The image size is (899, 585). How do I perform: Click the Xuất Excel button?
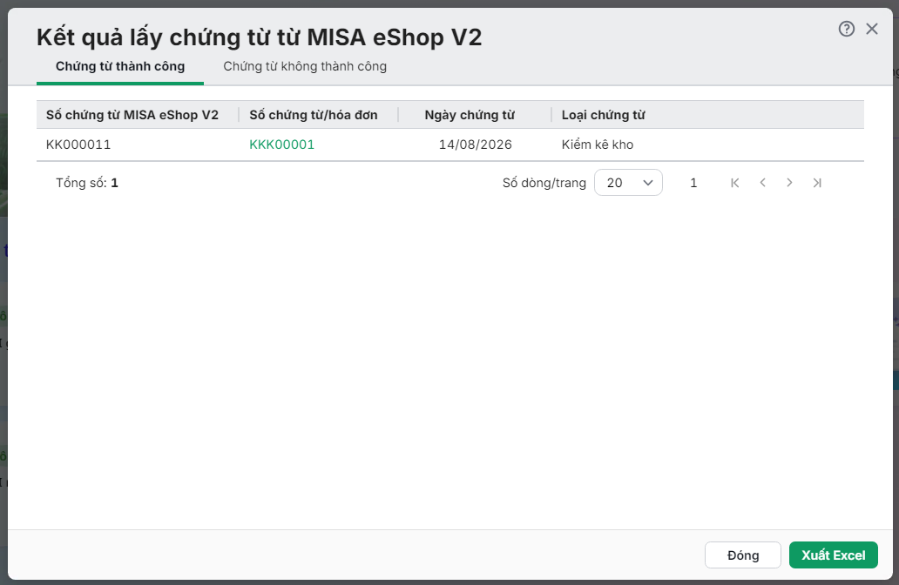pos(833,555)
